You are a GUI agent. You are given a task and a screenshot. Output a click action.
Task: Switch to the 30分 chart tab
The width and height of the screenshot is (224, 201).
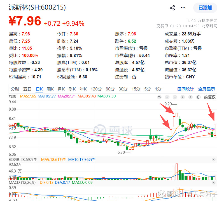(123, 89)
